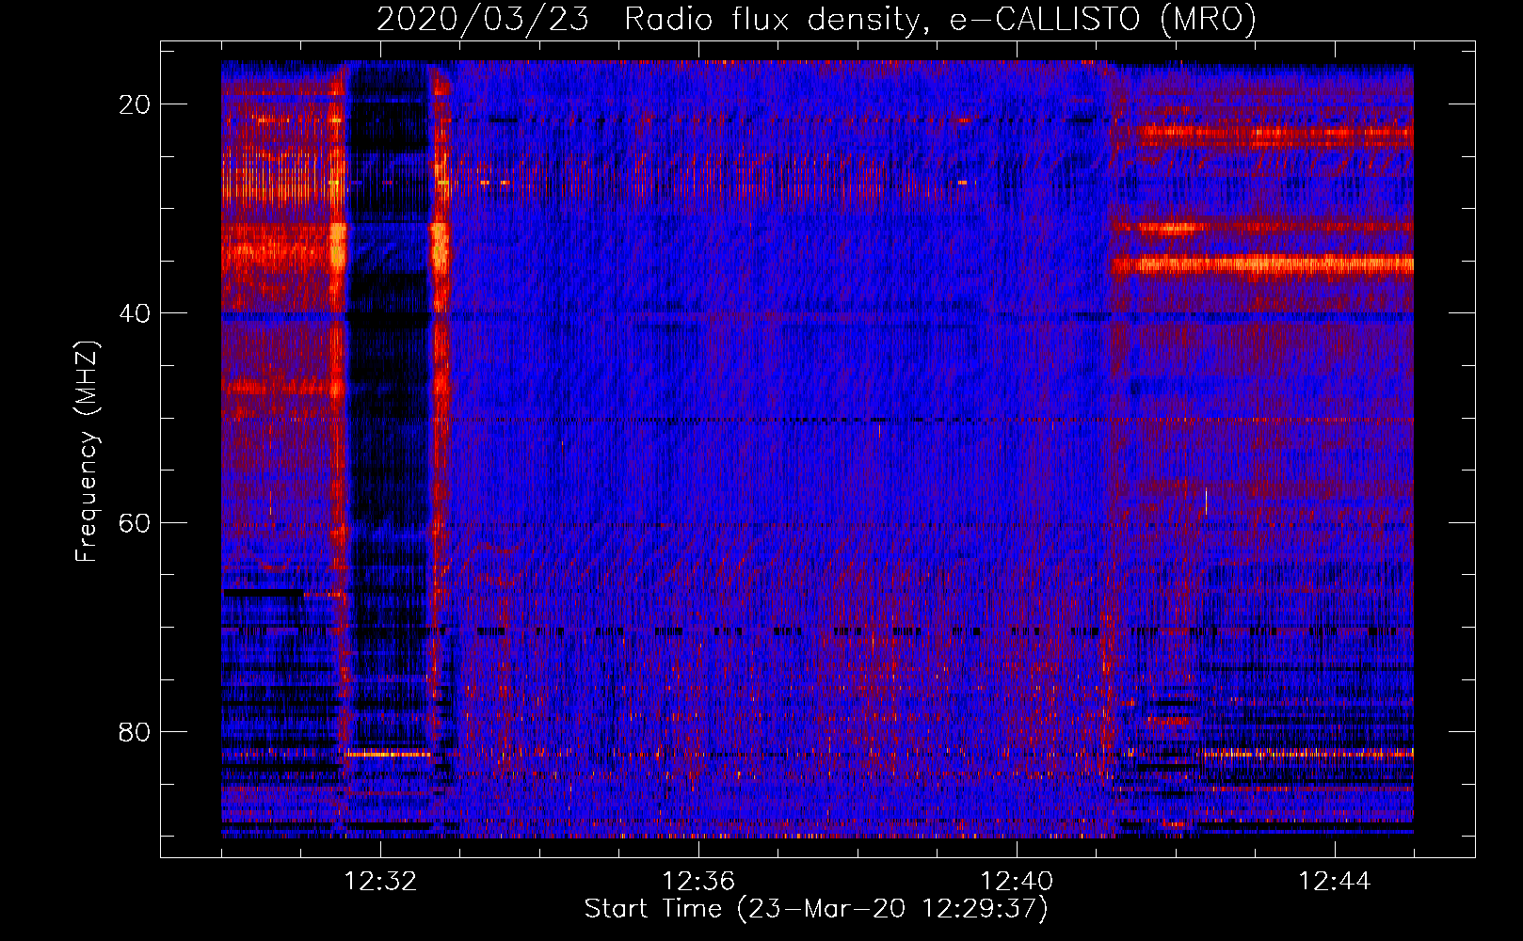Click the 20 frequency tick label
This screenshot has width=1523, height=941.
tap(135, 104)
